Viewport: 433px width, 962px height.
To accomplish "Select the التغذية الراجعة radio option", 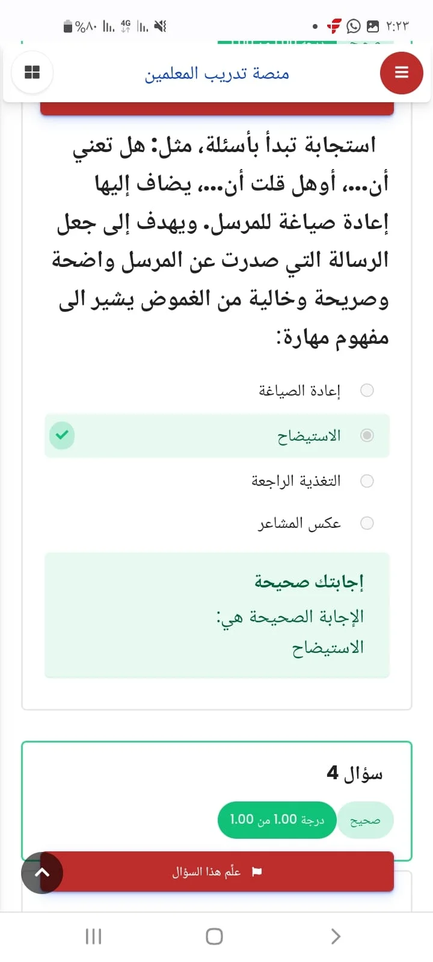I will [x=367, y=481].
